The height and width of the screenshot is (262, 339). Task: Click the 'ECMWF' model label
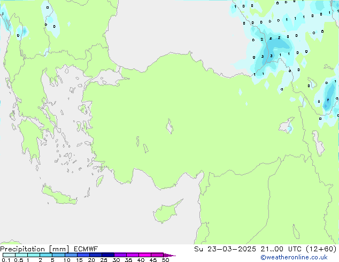pyautogui.click(x=86, y=249)
